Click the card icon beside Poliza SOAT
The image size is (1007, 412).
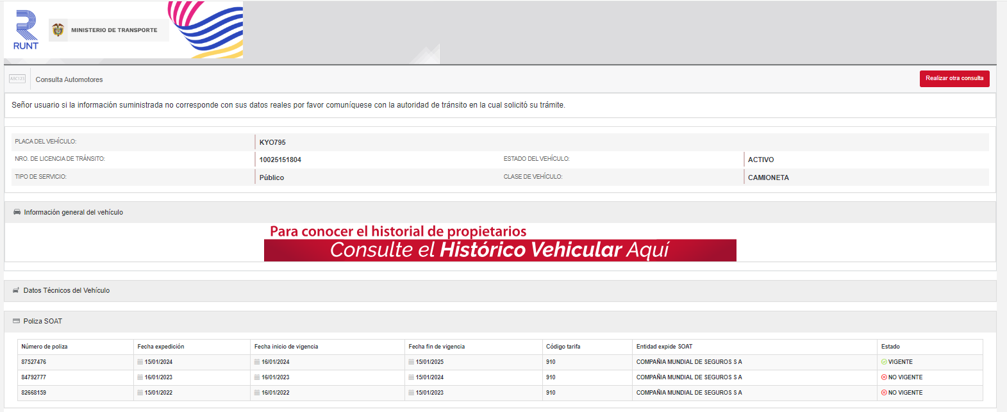[x=16, y=321]
